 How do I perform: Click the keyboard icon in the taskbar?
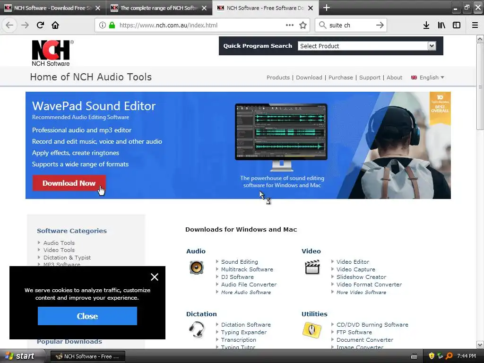pos(414,356)
